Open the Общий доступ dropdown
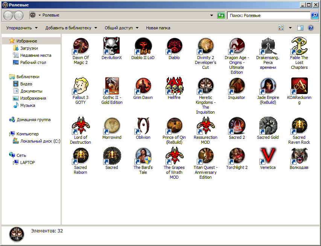This screenshot has width=321, height=246. 122,28
